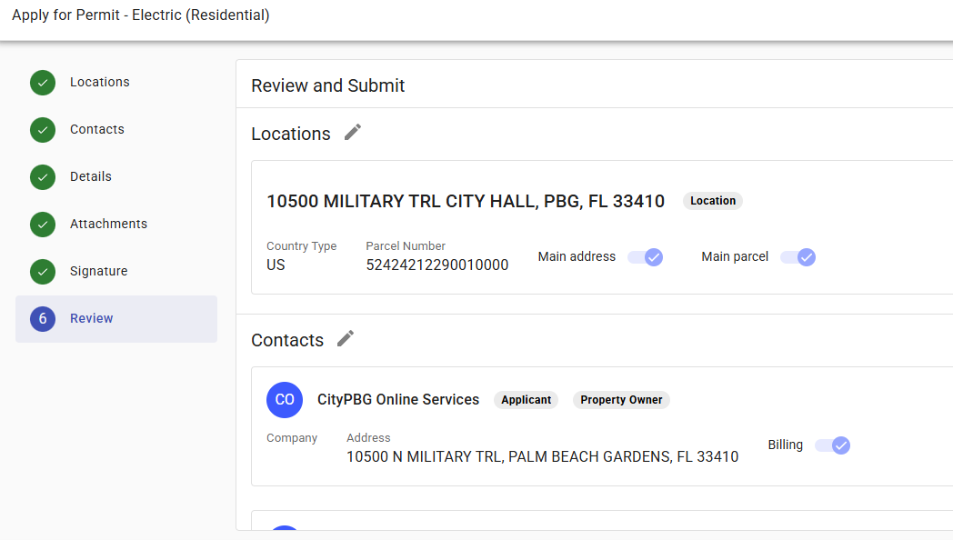
Task: Click the Property Owner badge label
Action: click(x=621, y=400)
